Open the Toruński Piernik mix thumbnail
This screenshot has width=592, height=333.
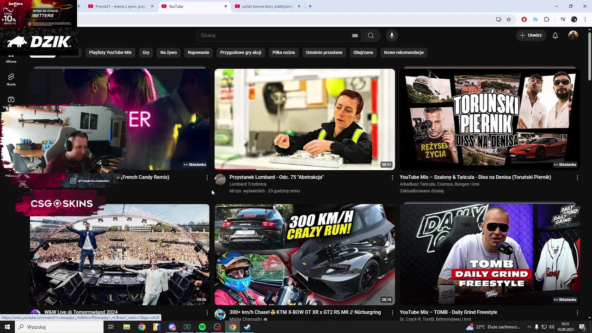click(x=490, y=119)
